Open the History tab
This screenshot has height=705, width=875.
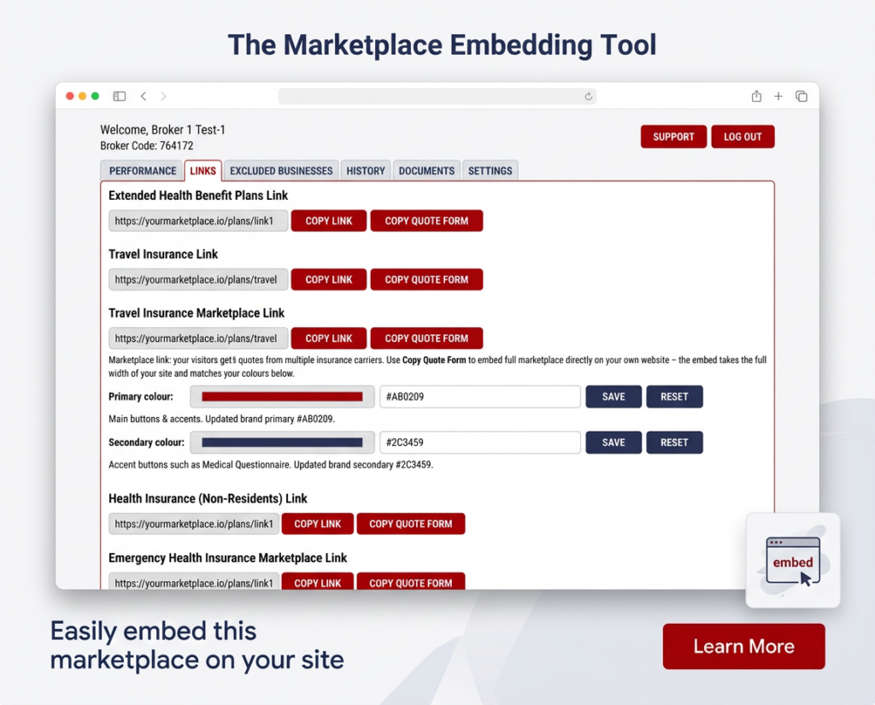click(366, 171)
